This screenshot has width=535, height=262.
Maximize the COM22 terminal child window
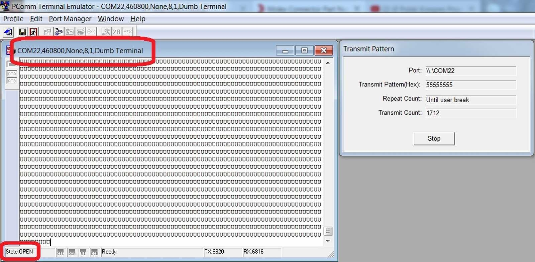coord(304,50)
